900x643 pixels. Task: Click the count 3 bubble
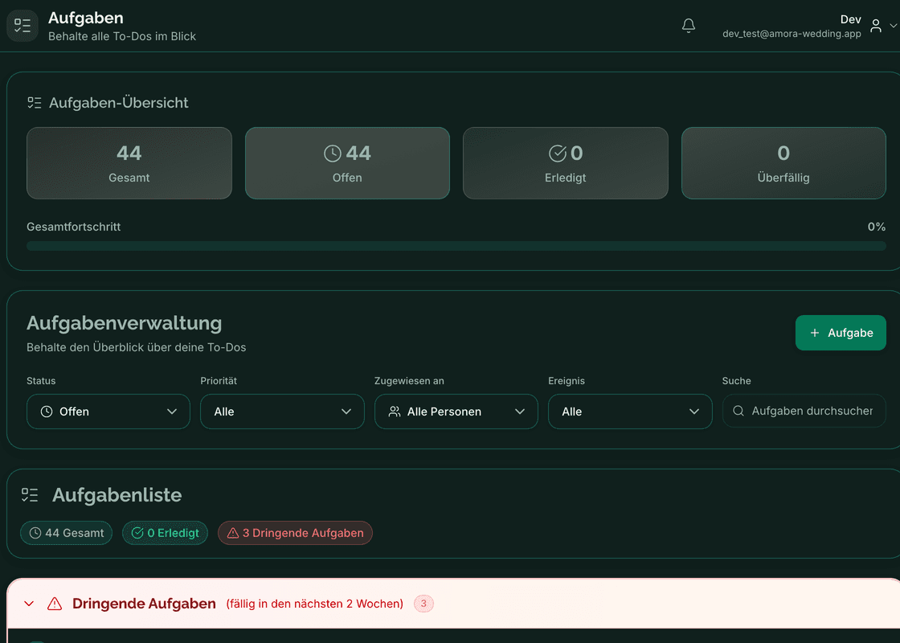[423, 604]
